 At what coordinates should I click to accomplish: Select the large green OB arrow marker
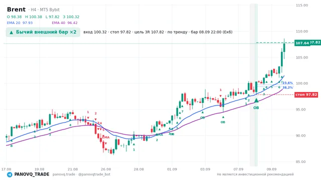click(256, 100)
